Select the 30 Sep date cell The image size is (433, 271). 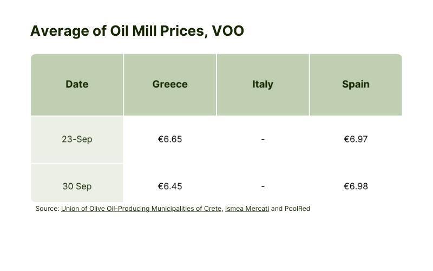tap(77, 186)
